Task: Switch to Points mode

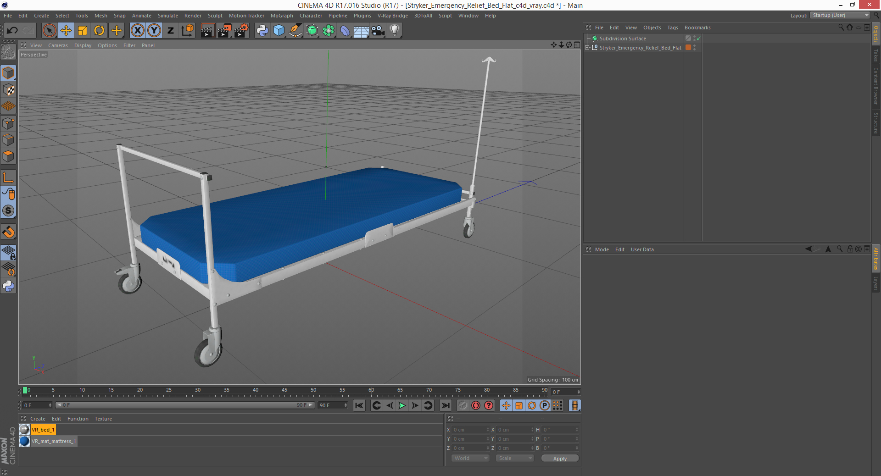Action: (8, 123)
